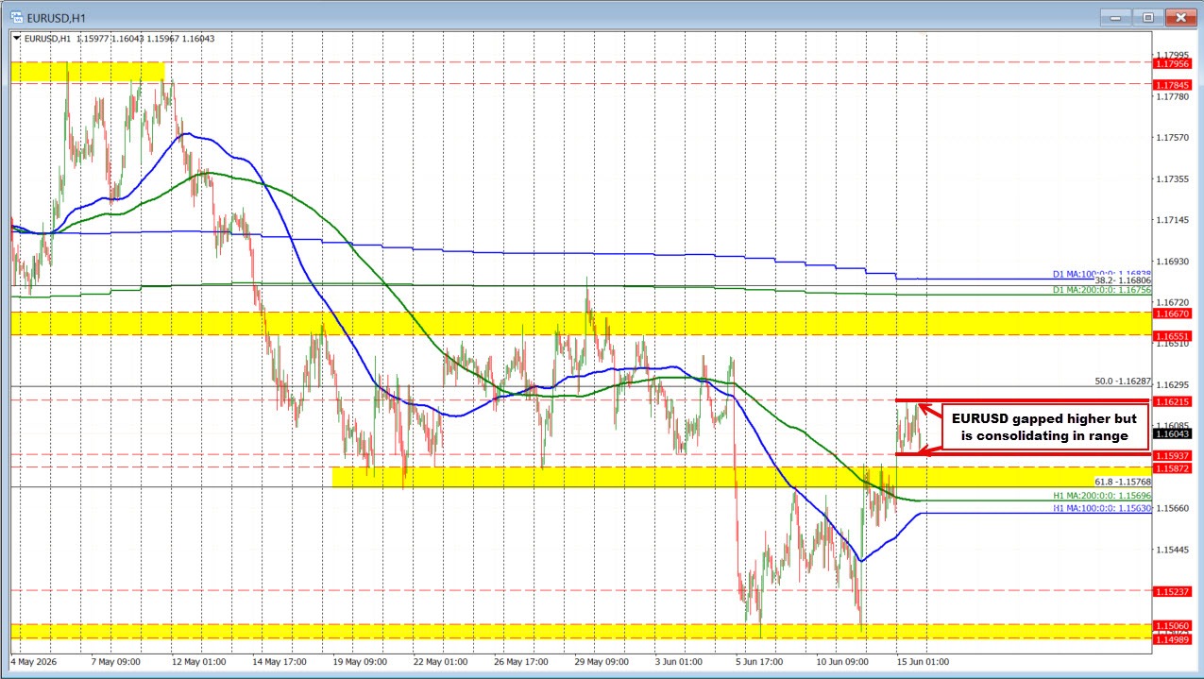This screenshot has height=679, width=1204.
Task: Click the H1 MA:200 label 1.15696
Action: click(1101, 496)
